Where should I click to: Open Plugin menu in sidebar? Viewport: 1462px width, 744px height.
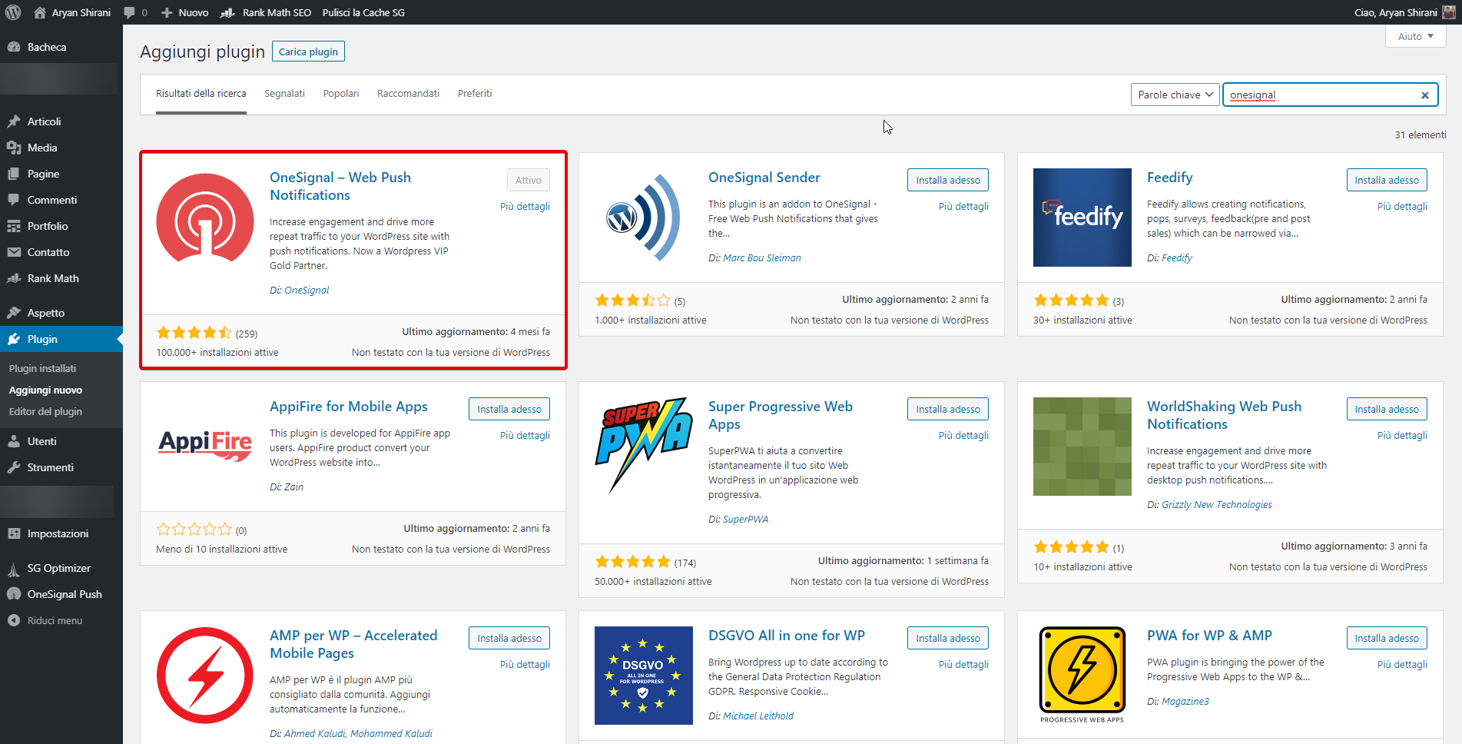pos(61,339)
